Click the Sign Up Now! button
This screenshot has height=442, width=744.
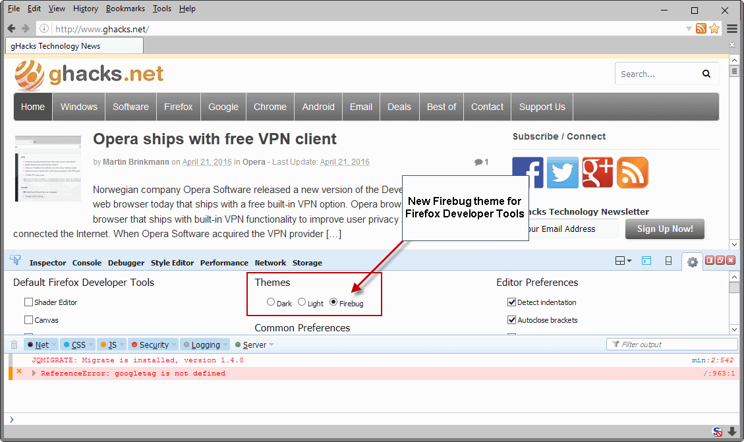pos(664,229)
